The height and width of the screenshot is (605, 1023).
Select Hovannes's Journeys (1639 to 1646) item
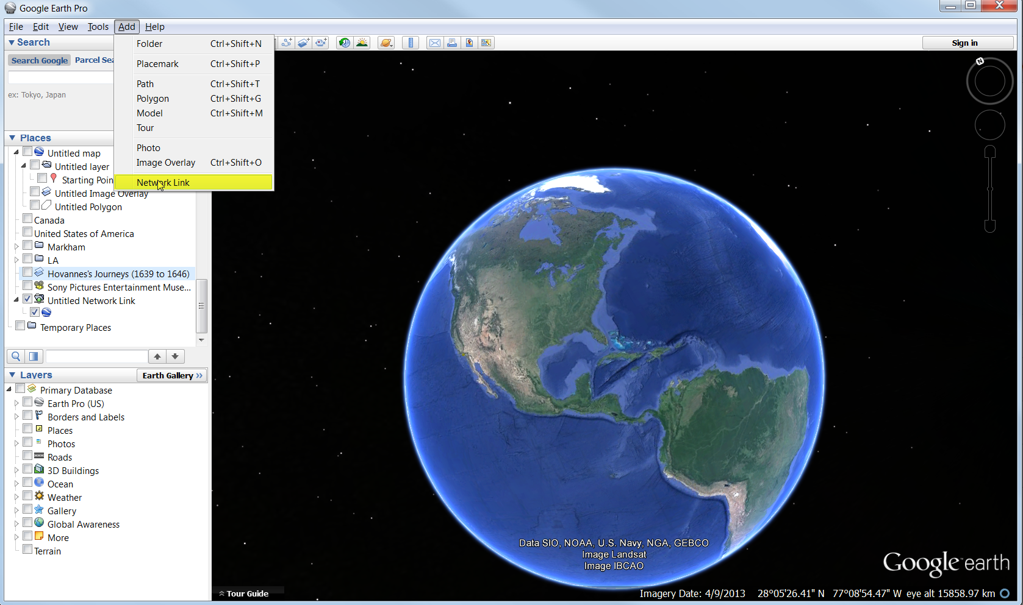tap(118, 274)
